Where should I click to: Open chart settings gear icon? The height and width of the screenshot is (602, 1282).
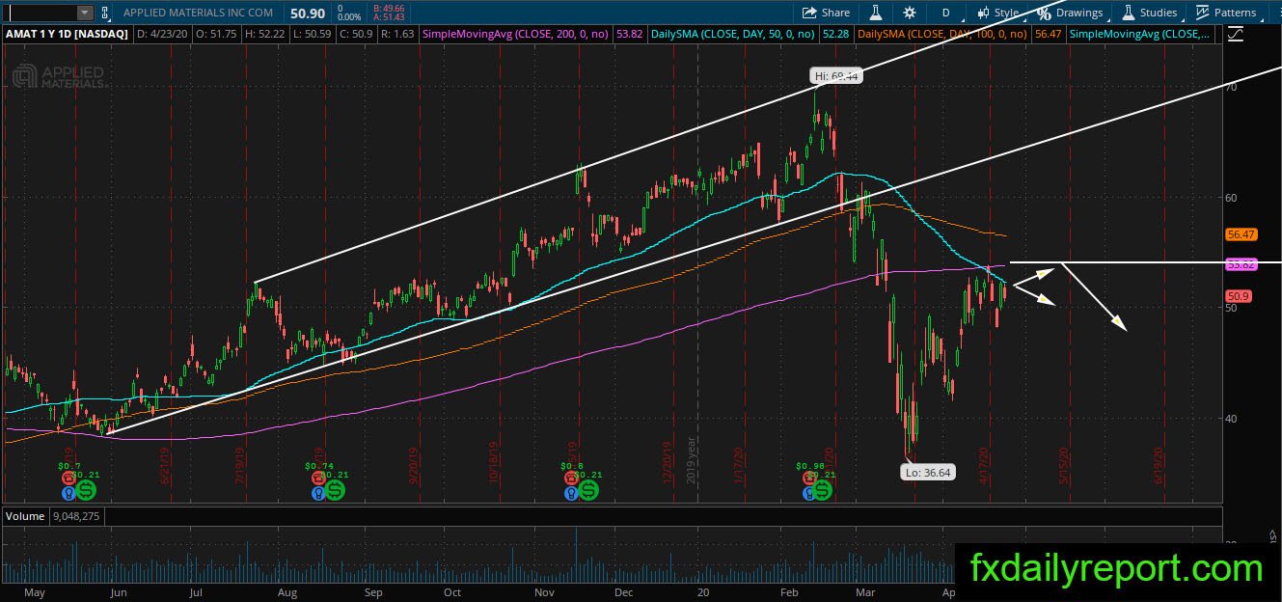[x=910, y=13]
